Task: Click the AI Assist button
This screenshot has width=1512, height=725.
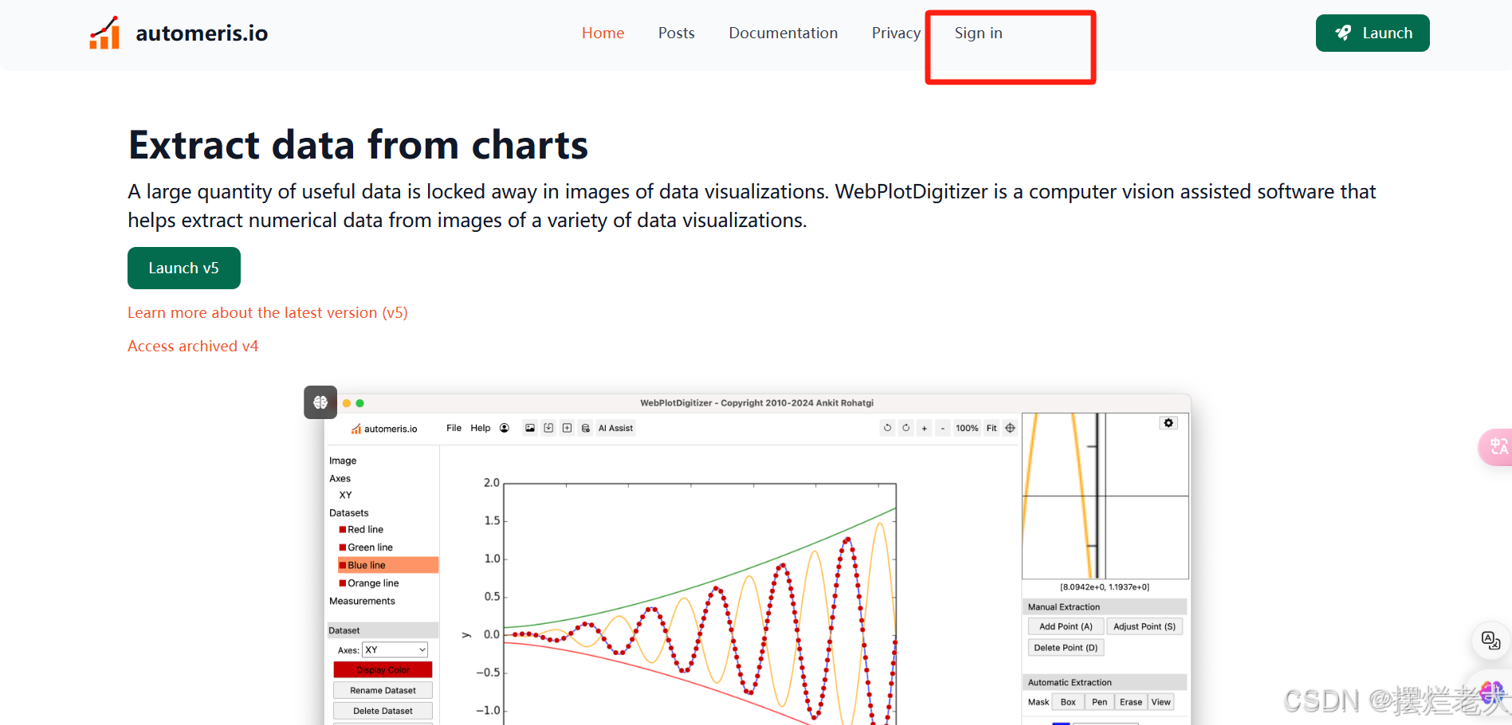Action: click(x=615, y=428)
